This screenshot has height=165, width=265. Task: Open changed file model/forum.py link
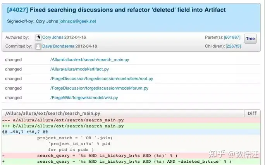point(99,88)
